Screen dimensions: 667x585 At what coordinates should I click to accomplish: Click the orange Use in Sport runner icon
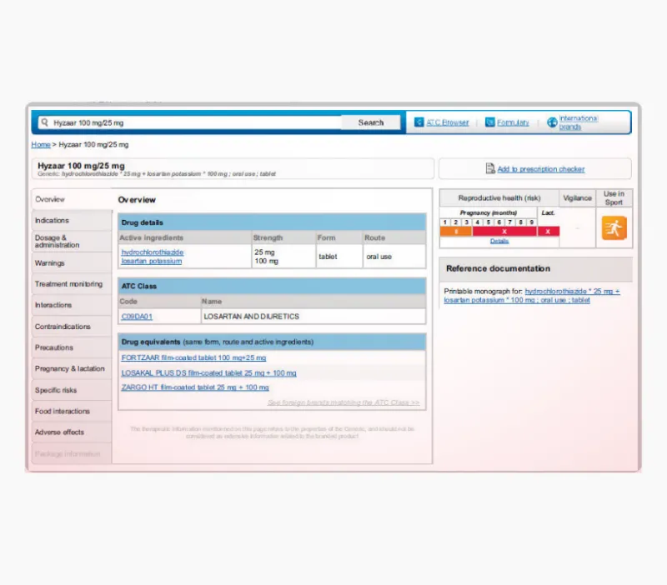coord(614,227)
